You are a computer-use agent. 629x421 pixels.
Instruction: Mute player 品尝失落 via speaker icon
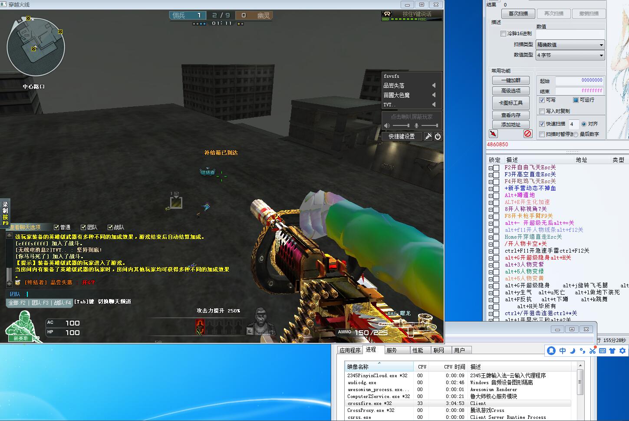coord(434,86)
